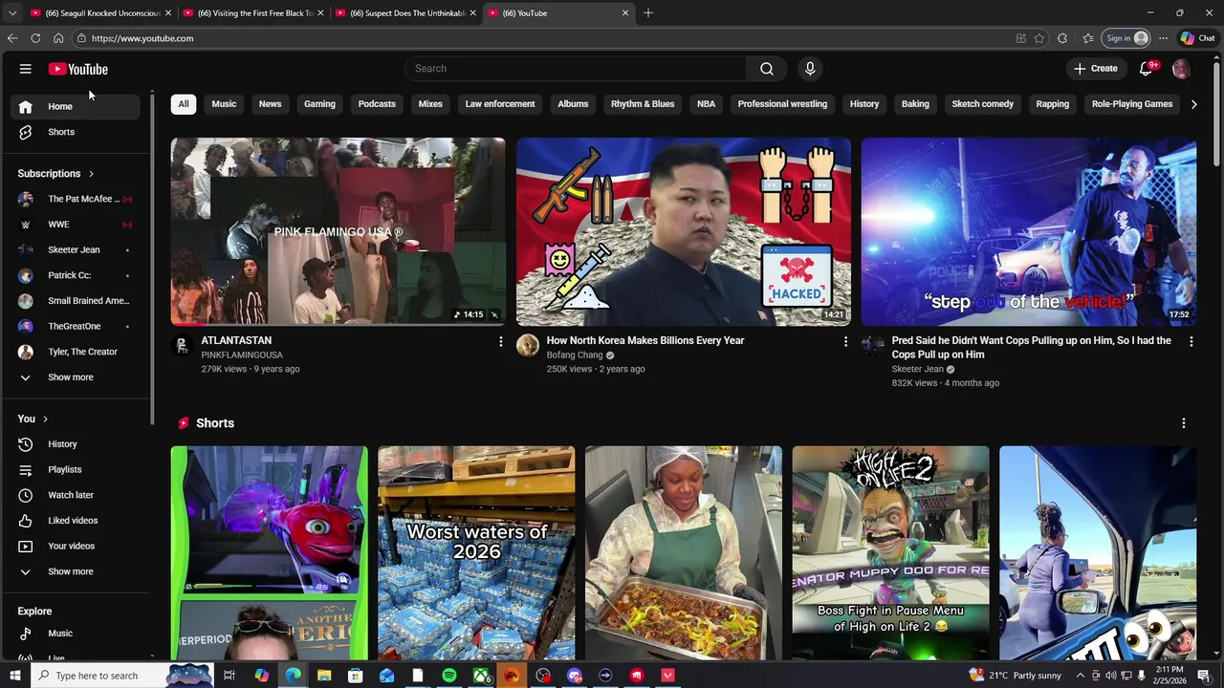Open the YouTube hamburger guide menu
Viewport: 1224px width, 688px height.
pyautogui.click(x=26, y=69)
